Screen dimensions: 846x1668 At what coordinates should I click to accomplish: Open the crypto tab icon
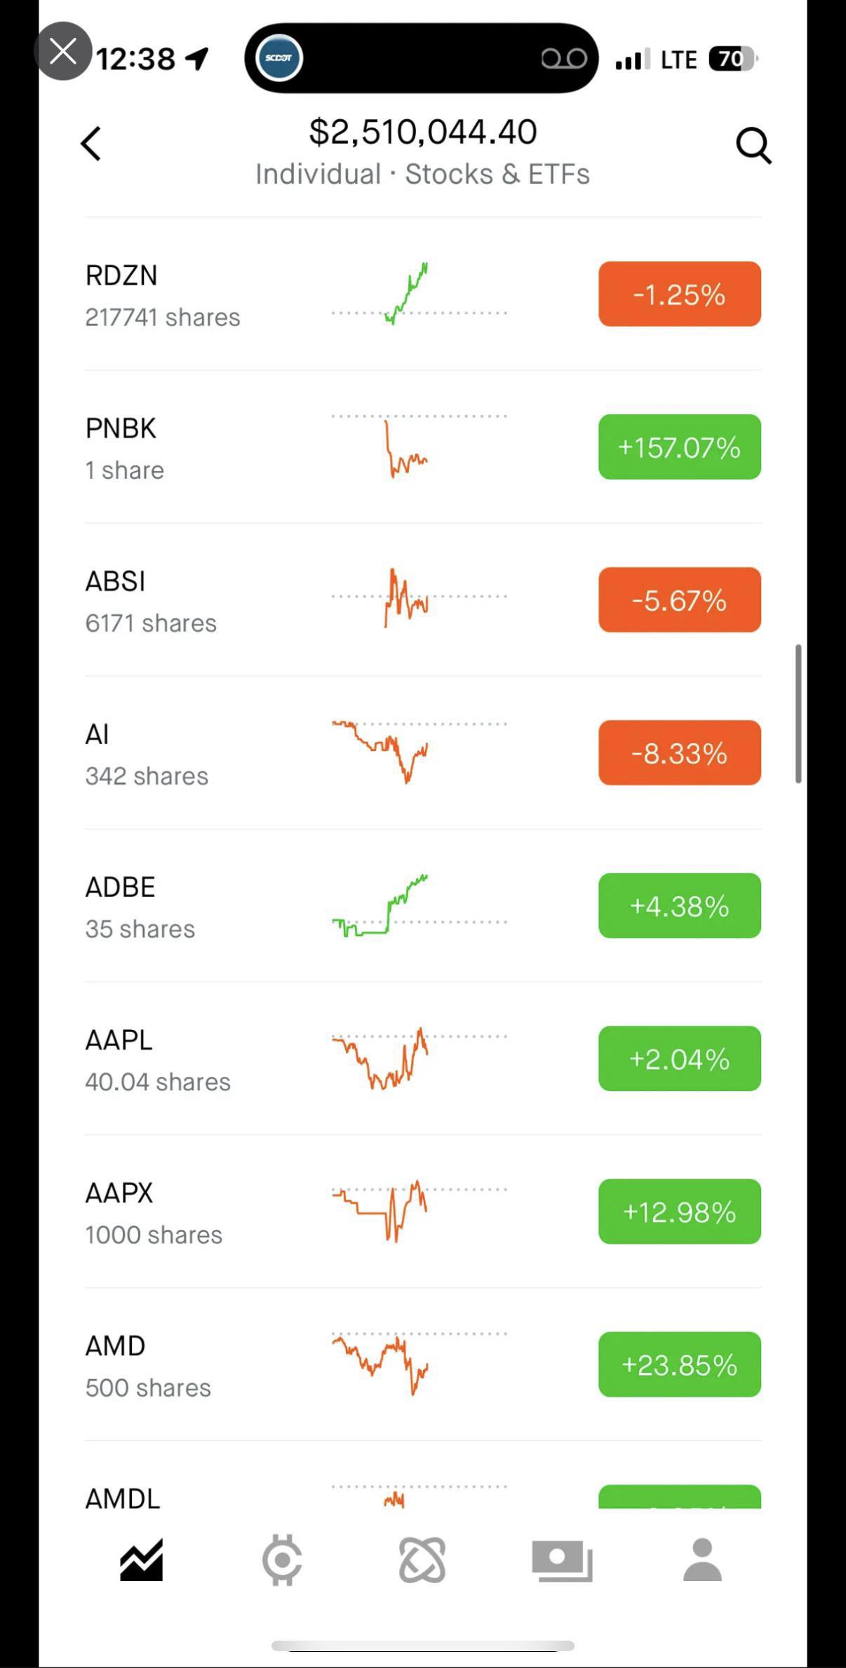282,1560
